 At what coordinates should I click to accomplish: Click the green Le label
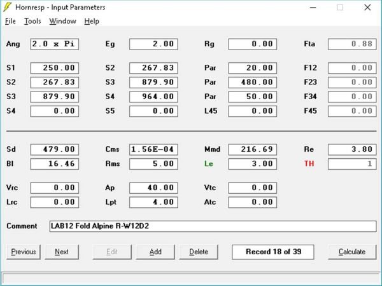[x=208, y=163]
